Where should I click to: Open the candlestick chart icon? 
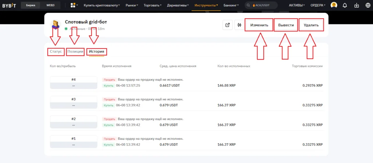tap(240, 25)
